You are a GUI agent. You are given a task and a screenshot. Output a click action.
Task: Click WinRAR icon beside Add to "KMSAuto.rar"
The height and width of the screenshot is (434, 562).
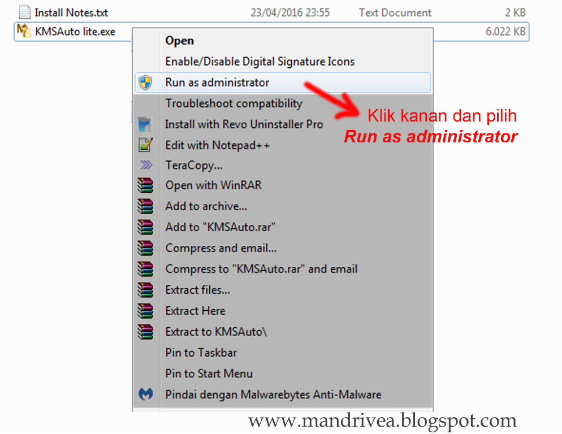point(145,227)
